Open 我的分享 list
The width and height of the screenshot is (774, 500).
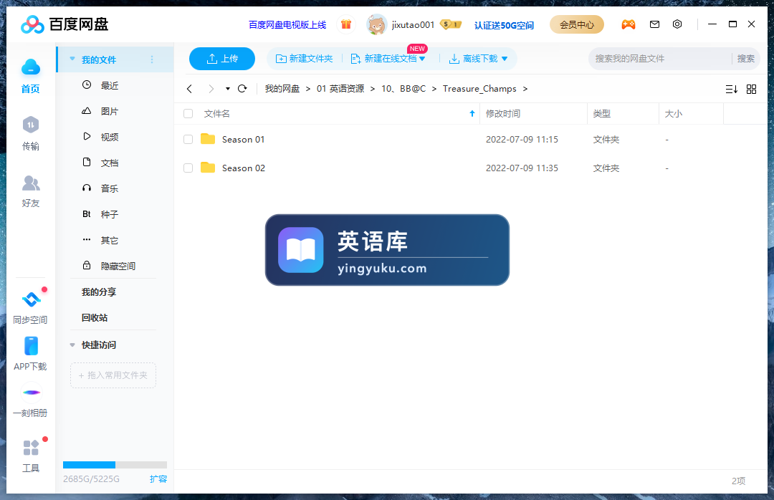point(99,292)
